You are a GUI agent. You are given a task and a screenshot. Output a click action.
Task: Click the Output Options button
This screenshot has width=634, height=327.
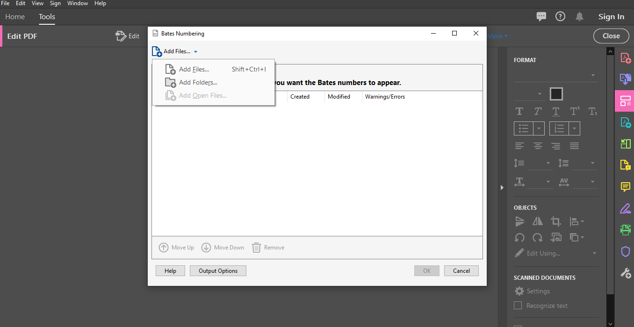(x=218, y=271)
